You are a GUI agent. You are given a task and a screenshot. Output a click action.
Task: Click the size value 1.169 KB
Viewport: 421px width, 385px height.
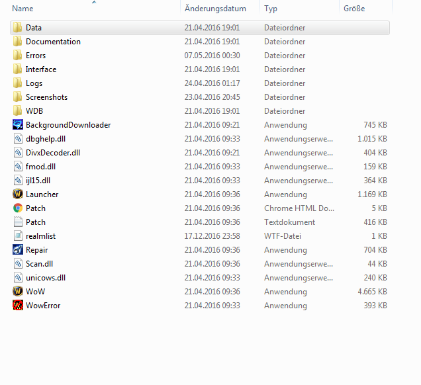pyautogui.click(x=372, y=194)
